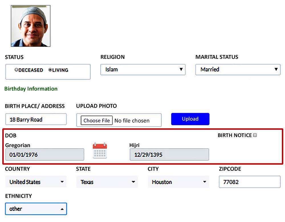Open the Country dropdown showing United States
The image size is (285, 222).
36,182
